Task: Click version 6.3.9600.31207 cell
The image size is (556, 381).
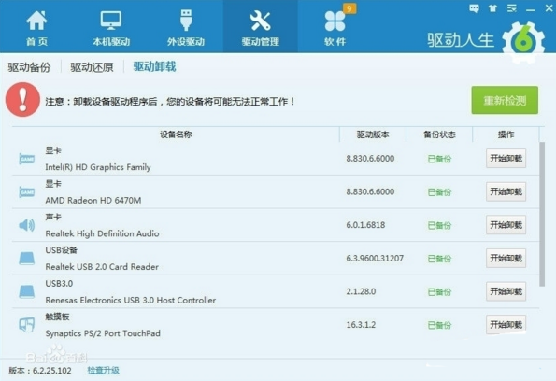Action: point(375,259)
